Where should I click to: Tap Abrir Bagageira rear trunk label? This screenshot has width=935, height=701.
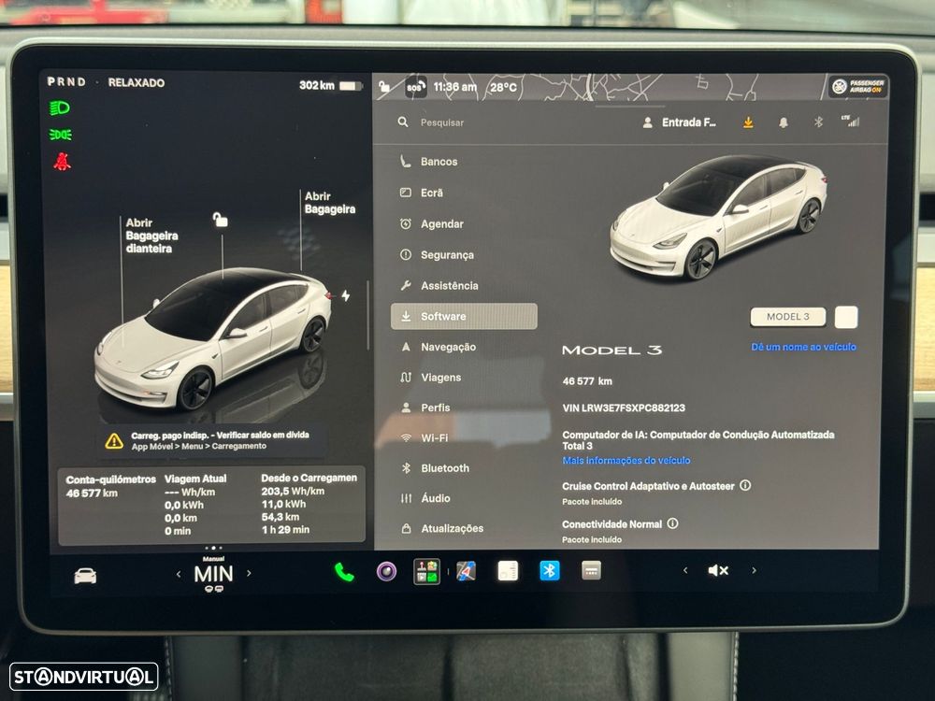click(330, 203)
